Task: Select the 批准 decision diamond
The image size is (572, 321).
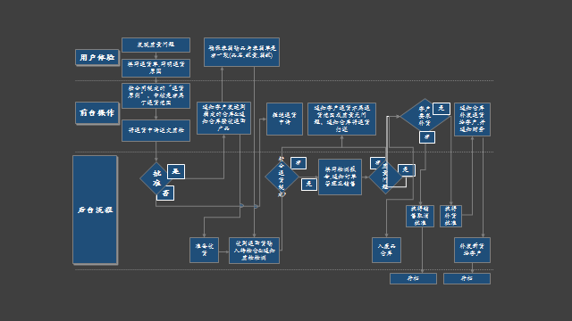Action: click(x=156, y=178)
